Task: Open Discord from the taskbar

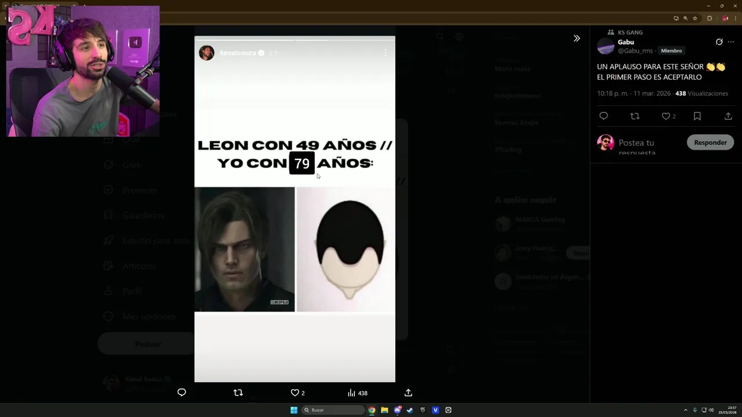Action: tap(397, 410)
